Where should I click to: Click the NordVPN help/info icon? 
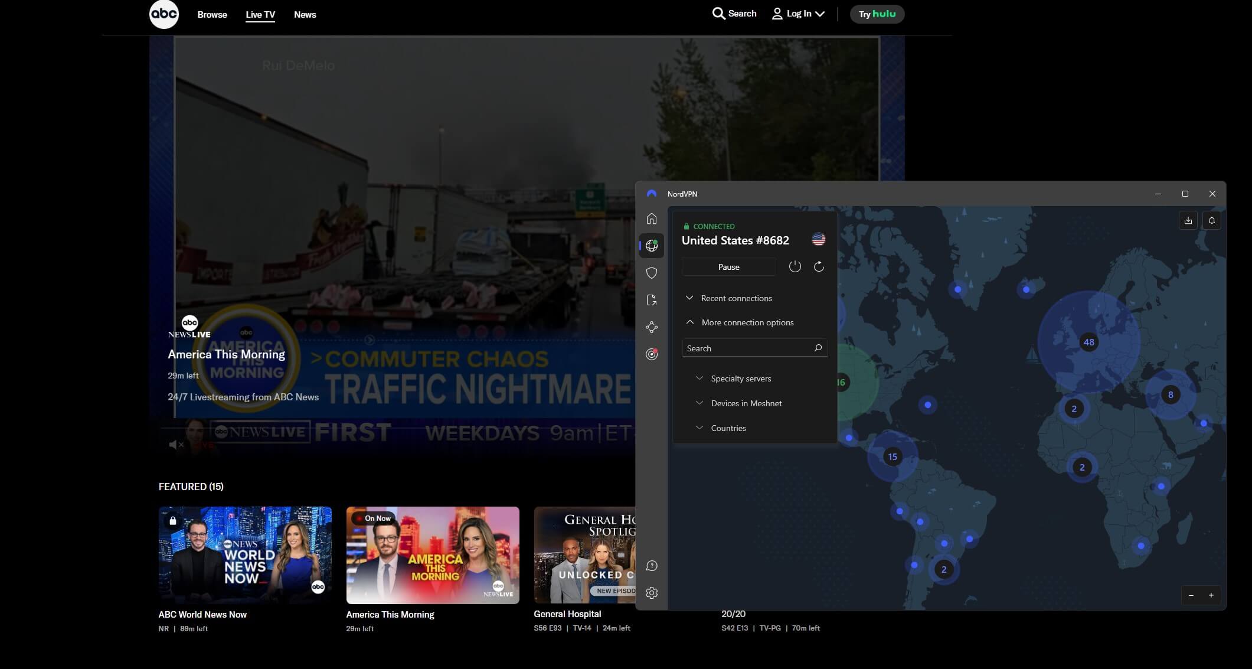652,566
